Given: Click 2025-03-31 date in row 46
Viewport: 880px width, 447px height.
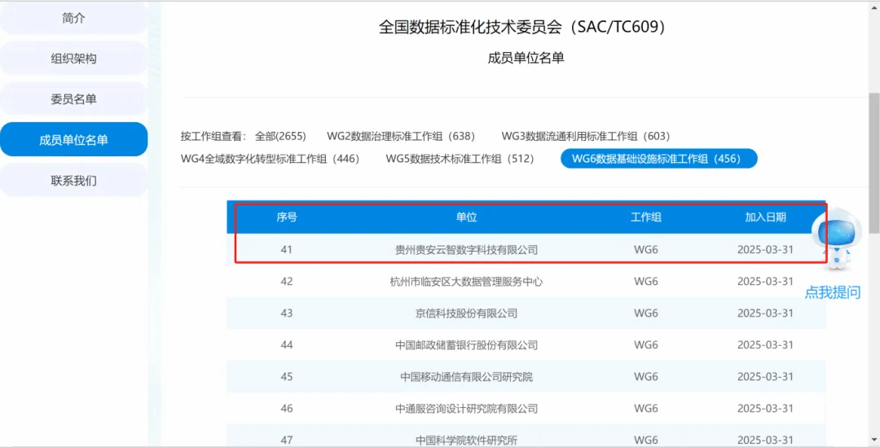Looking at the screenshot, I should (765, 408).
